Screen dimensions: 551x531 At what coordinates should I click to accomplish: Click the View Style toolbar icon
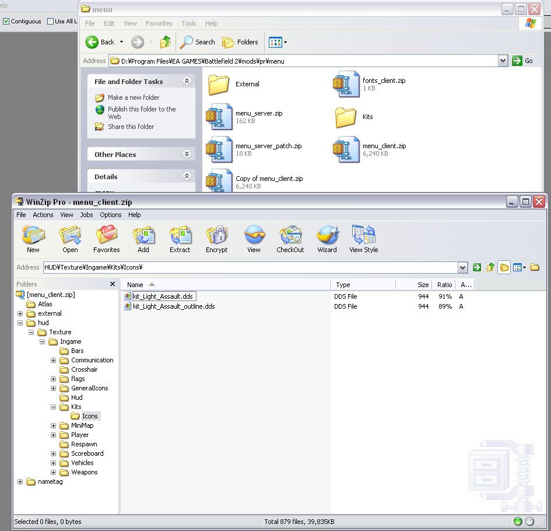click(363, 236)
